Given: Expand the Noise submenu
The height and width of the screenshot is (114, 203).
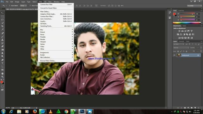Looking at the screenshot, I should 56,35.
